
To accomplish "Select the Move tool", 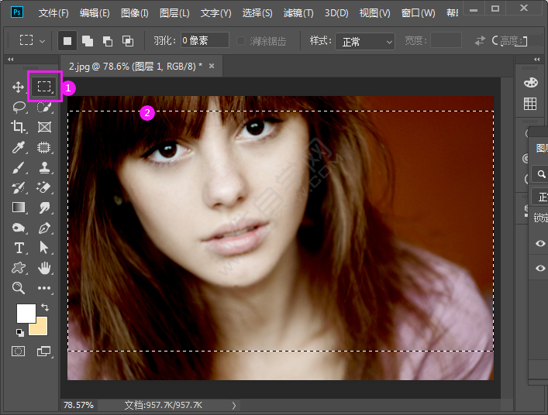I will click(x=19, y=87).
